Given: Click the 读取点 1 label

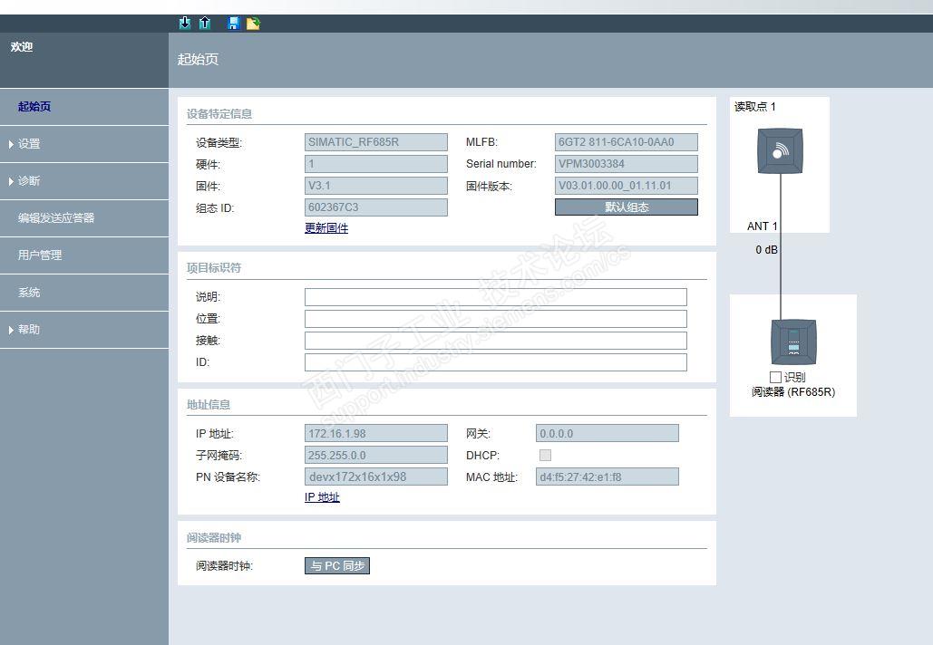Looking at the screenshot, I should 754,107.
